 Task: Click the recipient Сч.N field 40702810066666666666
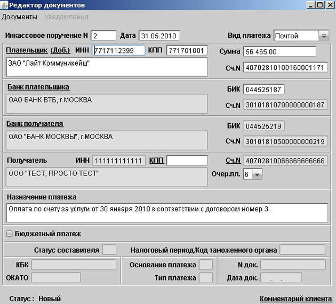pyautogui.click(x=285, y=161)
